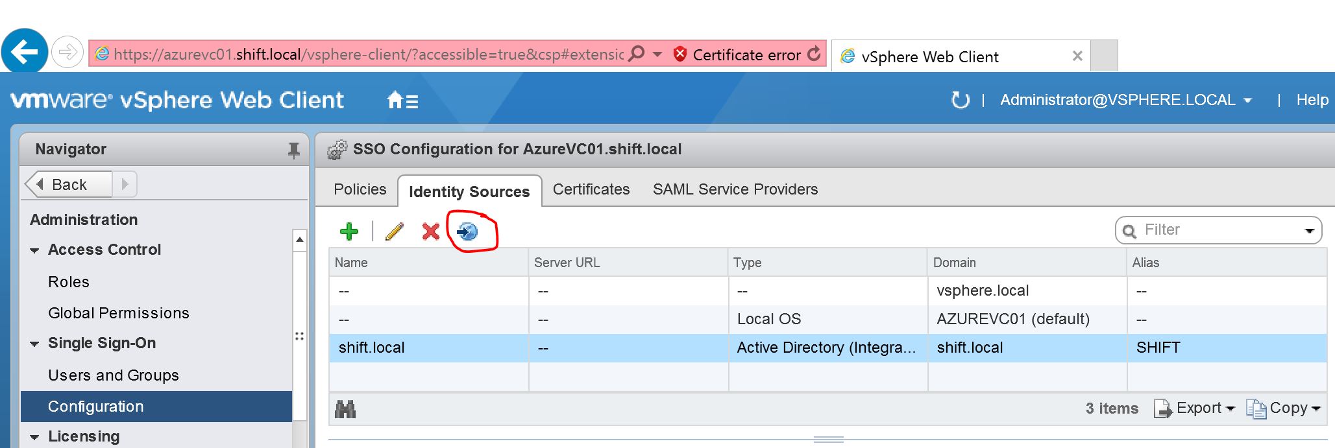The width and height of the screenshot is (1335, 448).
Task: Click the Set as Default Domain icon
Action: coord(467,231)
